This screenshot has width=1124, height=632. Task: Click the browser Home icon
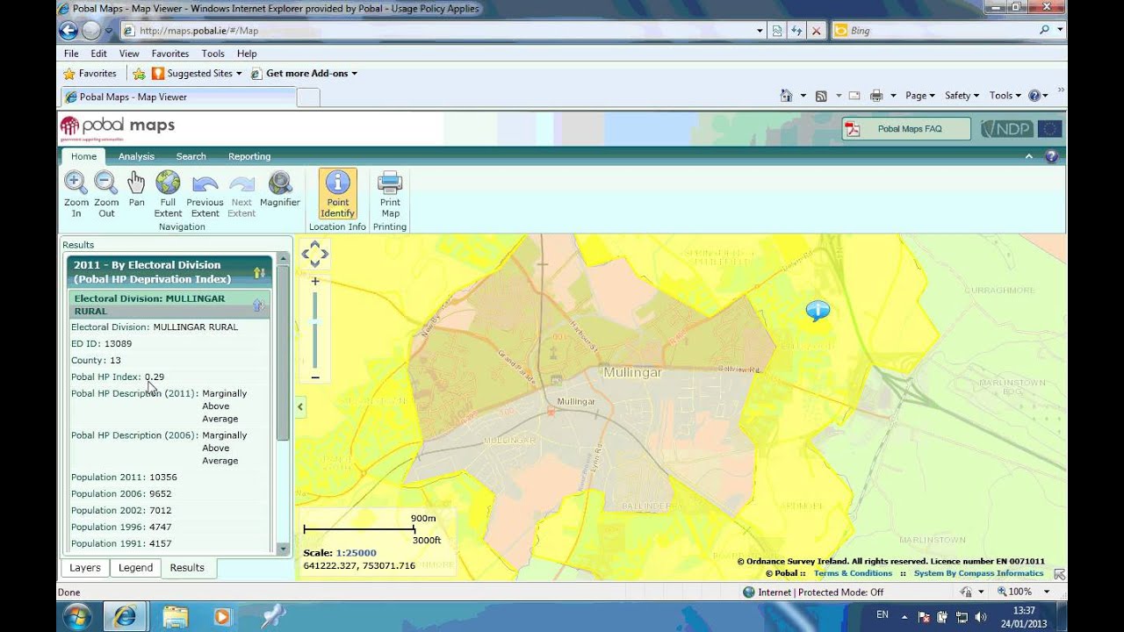click(x=787, y=96)
